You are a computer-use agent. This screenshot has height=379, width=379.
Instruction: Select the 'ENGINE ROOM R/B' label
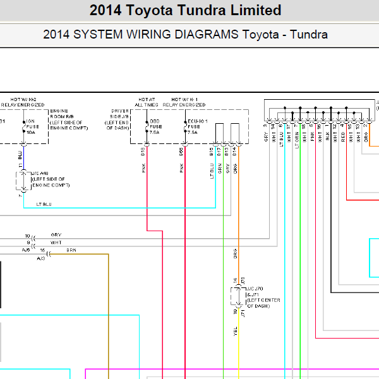point(62,114)
